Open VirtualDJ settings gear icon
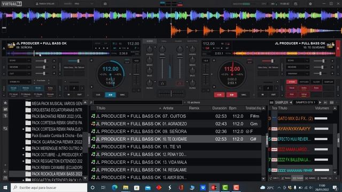The image size is (342, 192). [310, 4]
